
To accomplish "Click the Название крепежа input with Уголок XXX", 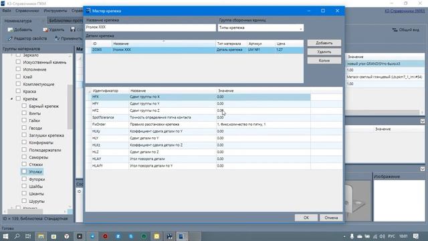I will pyautogui.click(x=150, y=27).
